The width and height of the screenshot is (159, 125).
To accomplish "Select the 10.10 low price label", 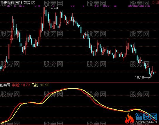I will pyautogui.click(x=139, y=77).
